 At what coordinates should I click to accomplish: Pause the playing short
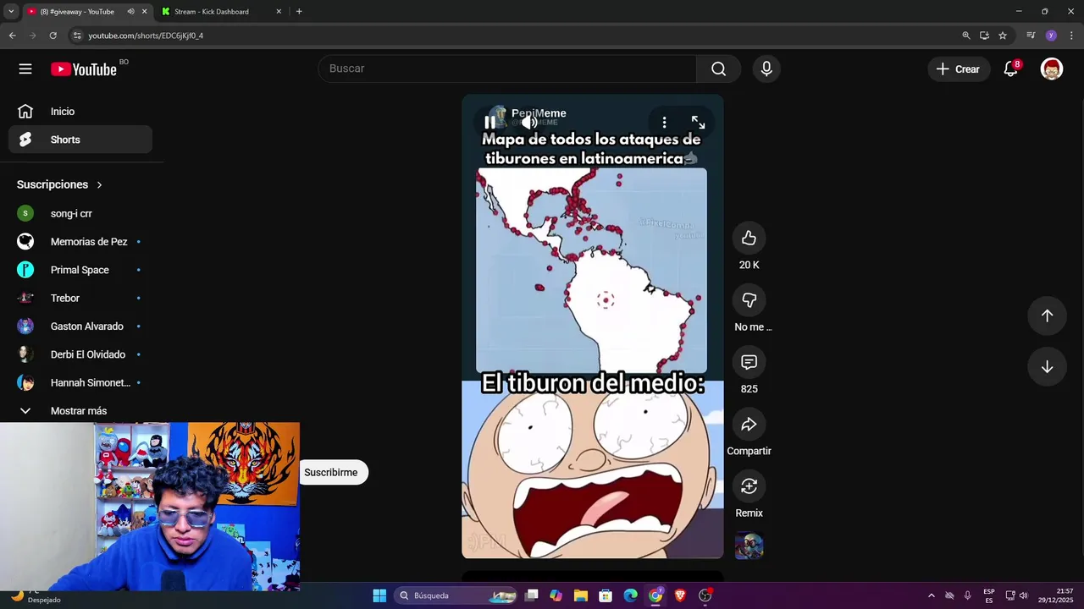coord(489,123)
